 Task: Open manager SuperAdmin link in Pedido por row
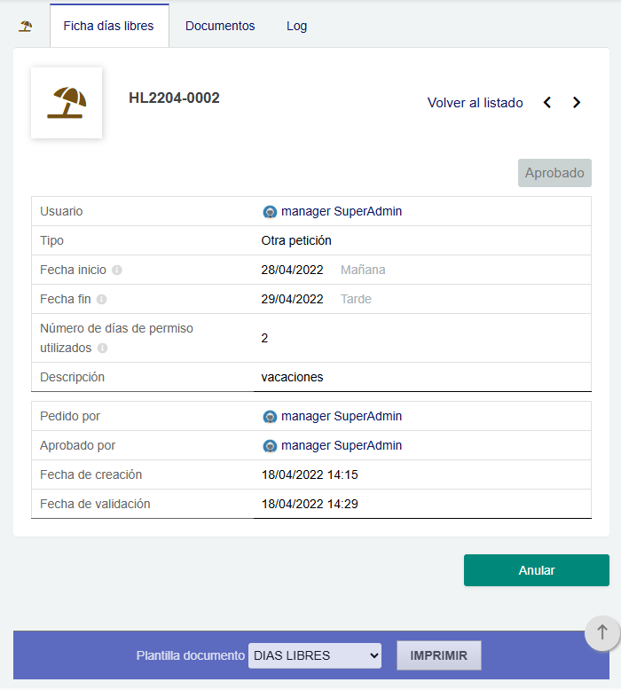[342, 416]
